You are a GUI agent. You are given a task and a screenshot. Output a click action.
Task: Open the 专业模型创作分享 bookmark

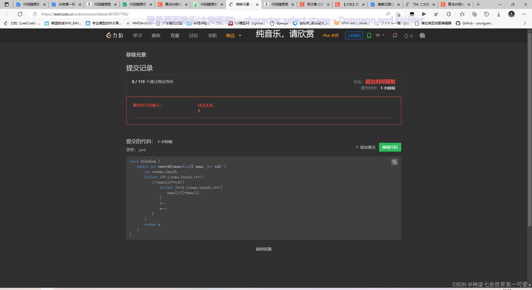point(104,23)
